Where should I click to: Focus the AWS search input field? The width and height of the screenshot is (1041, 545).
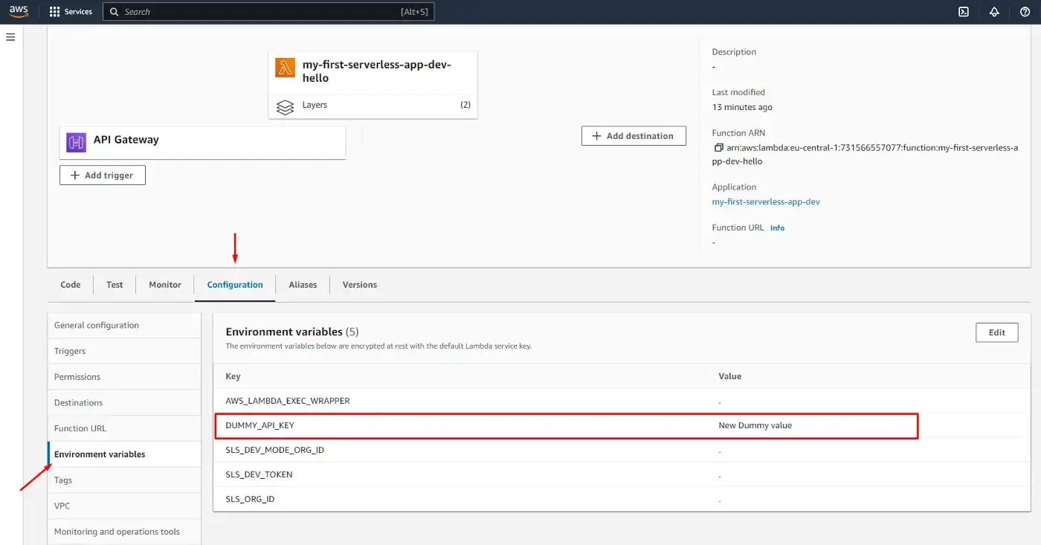coord(260,12)
